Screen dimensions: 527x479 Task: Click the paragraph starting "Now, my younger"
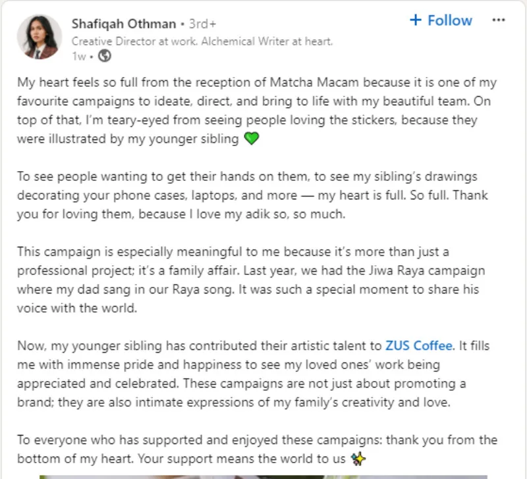(257, 374)
